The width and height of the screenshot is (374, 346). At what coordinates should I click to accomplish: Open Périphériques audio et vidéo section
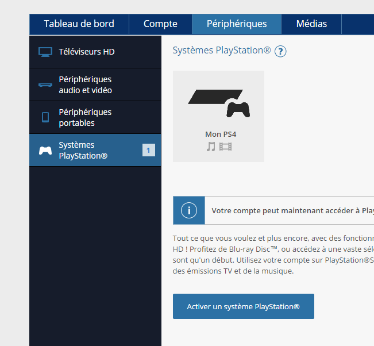tap(95, 84)
